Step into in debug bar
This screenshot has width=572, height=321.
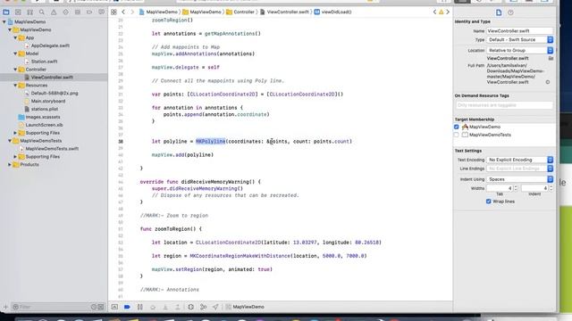(x=165, y=307)
